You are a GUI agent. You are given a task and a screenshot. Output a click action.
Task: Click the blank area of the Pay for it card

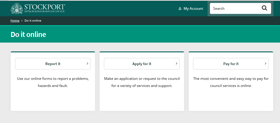click(x=231, y=100)
